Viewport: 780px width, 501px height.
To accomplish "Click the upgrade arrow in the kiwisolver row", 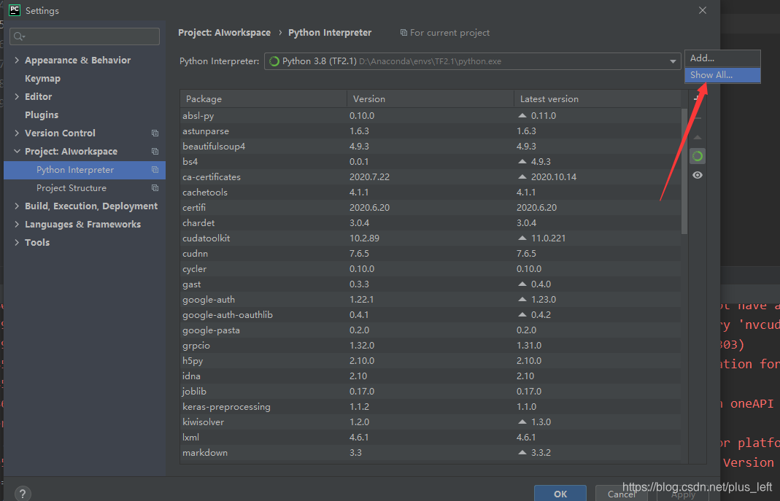I will point(522,422).
